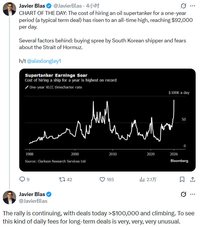Click the verified badge on second tweet
The height and width of the screenshot is (227, 200).
click(49, 194)
